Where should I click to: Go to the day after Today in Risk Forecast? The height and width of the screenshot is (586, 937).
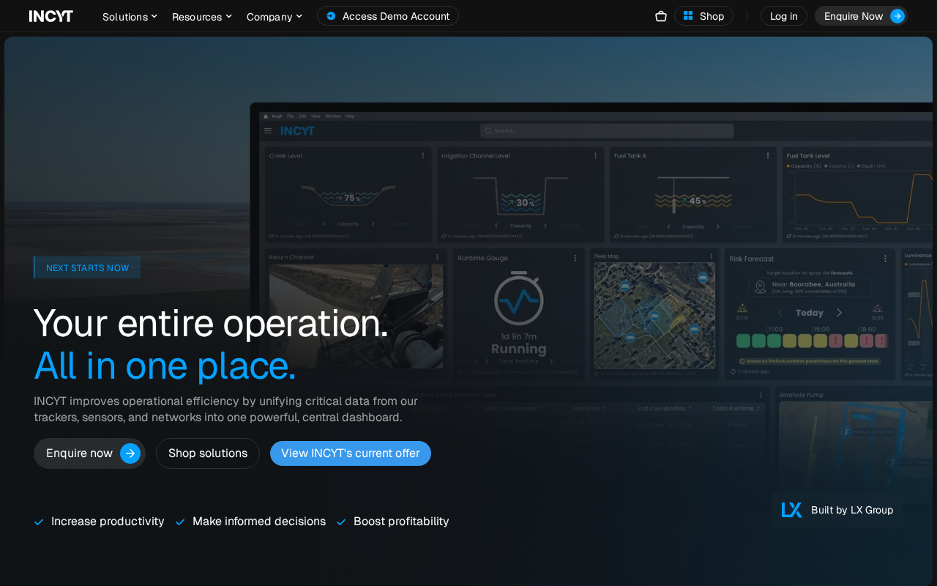pyautogui.click(x=839, y=313)
